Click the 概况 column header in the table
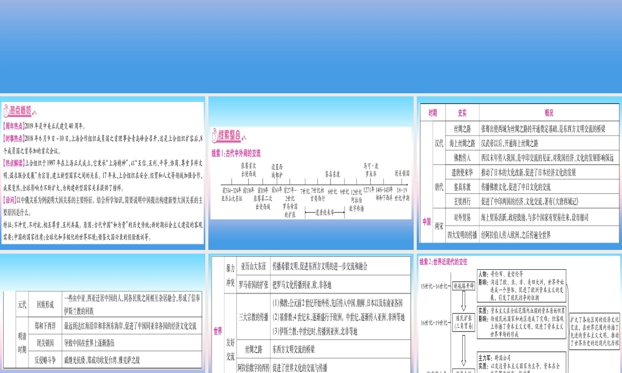The height and width of the screenshot is (373, 622). click(x=549, y=113)
